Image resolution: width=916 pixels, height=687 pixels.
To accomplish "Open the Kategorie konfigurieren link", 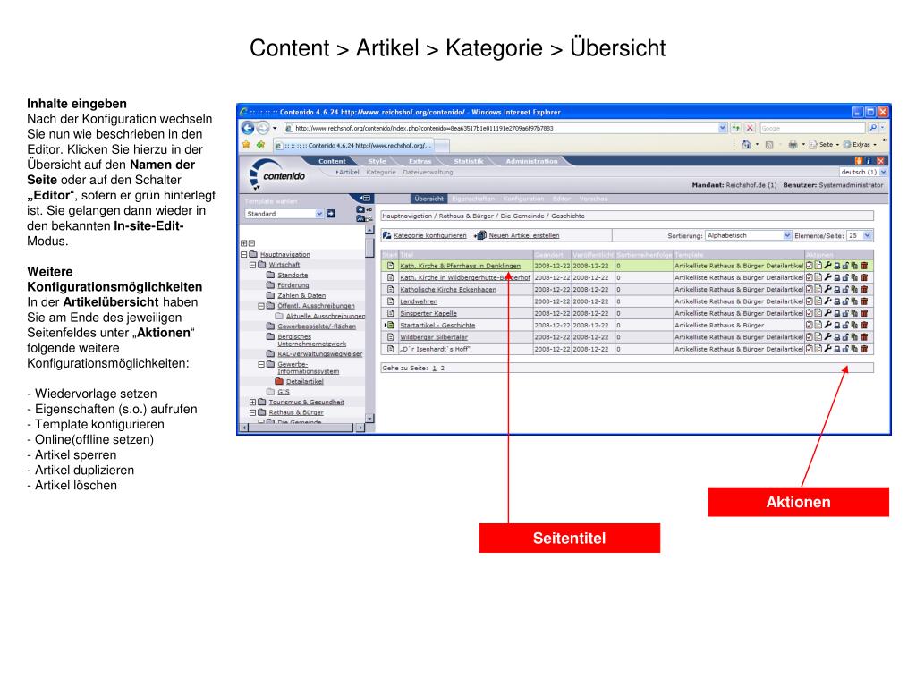I will tap(430, 235).
